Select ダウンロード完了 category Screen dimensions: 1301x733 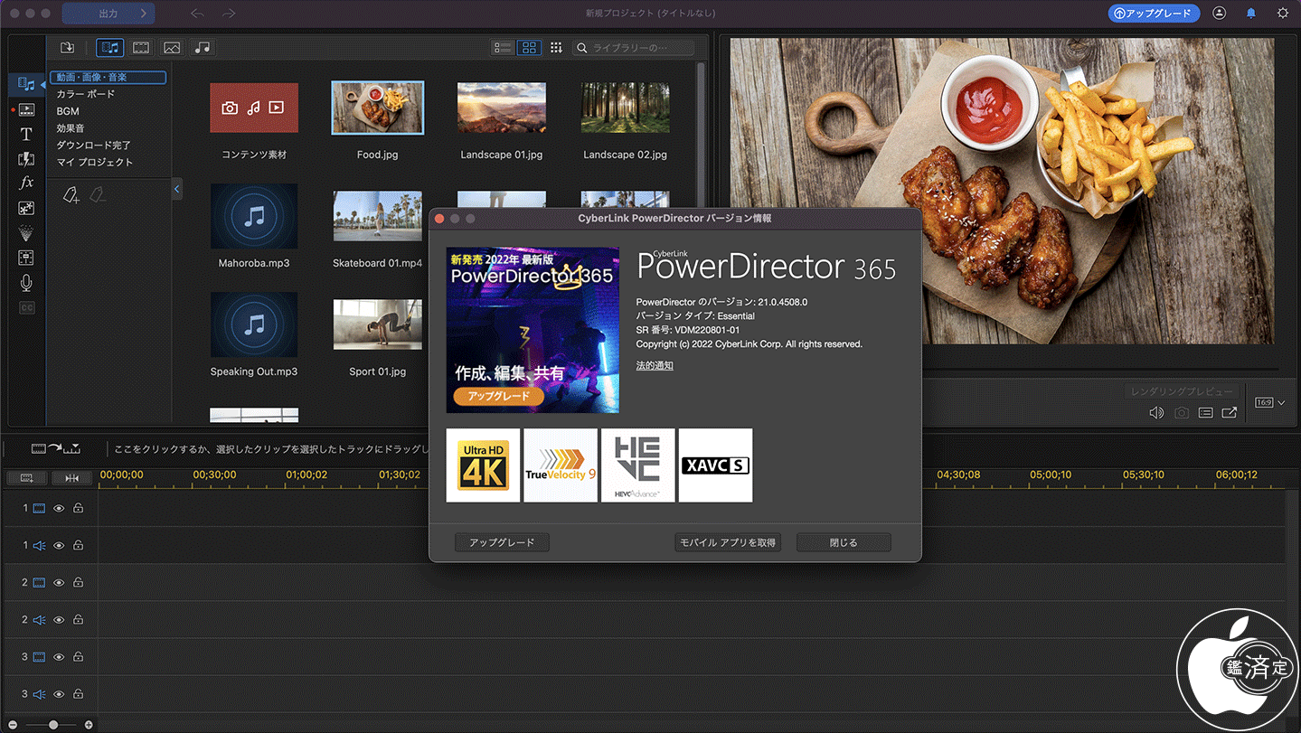pyautogui.click(x=94, y=145)
